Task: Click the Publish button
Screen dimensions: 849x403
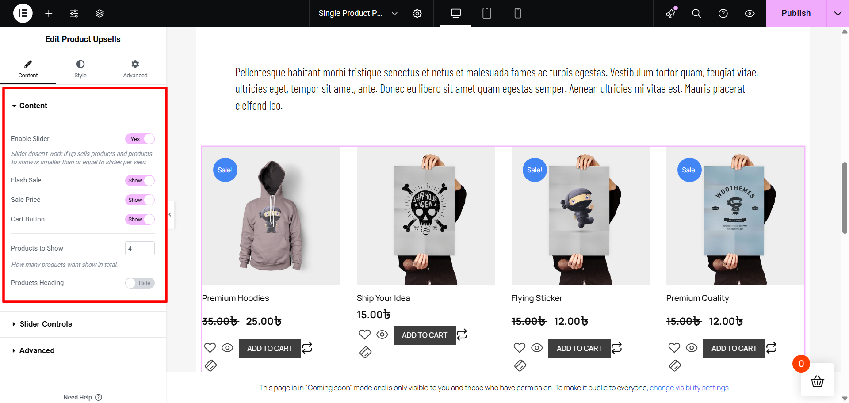Action: click(x=796, y=13)
